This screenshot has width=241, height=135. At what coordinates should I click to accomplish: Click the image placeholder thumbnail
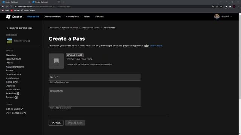pyautogui.click(x=56, y=61)
